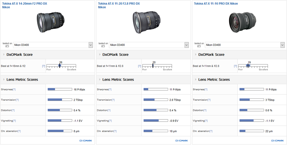
Task: Click the 16 P-Mpix sharpness bar
Action: pyautogui.click(x=60, y=89)
